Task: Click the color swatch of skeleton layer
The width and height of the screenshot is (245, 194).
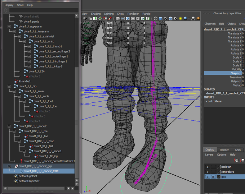Action: click(219, 167)
